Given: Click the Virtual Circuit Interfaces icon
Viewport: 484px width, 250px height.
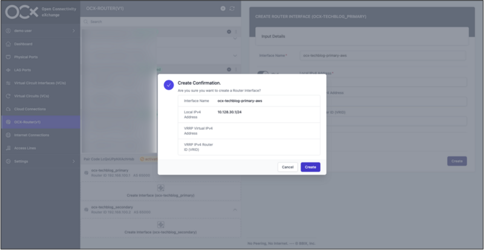Looking at the screenshot, I should coord(8,83).
